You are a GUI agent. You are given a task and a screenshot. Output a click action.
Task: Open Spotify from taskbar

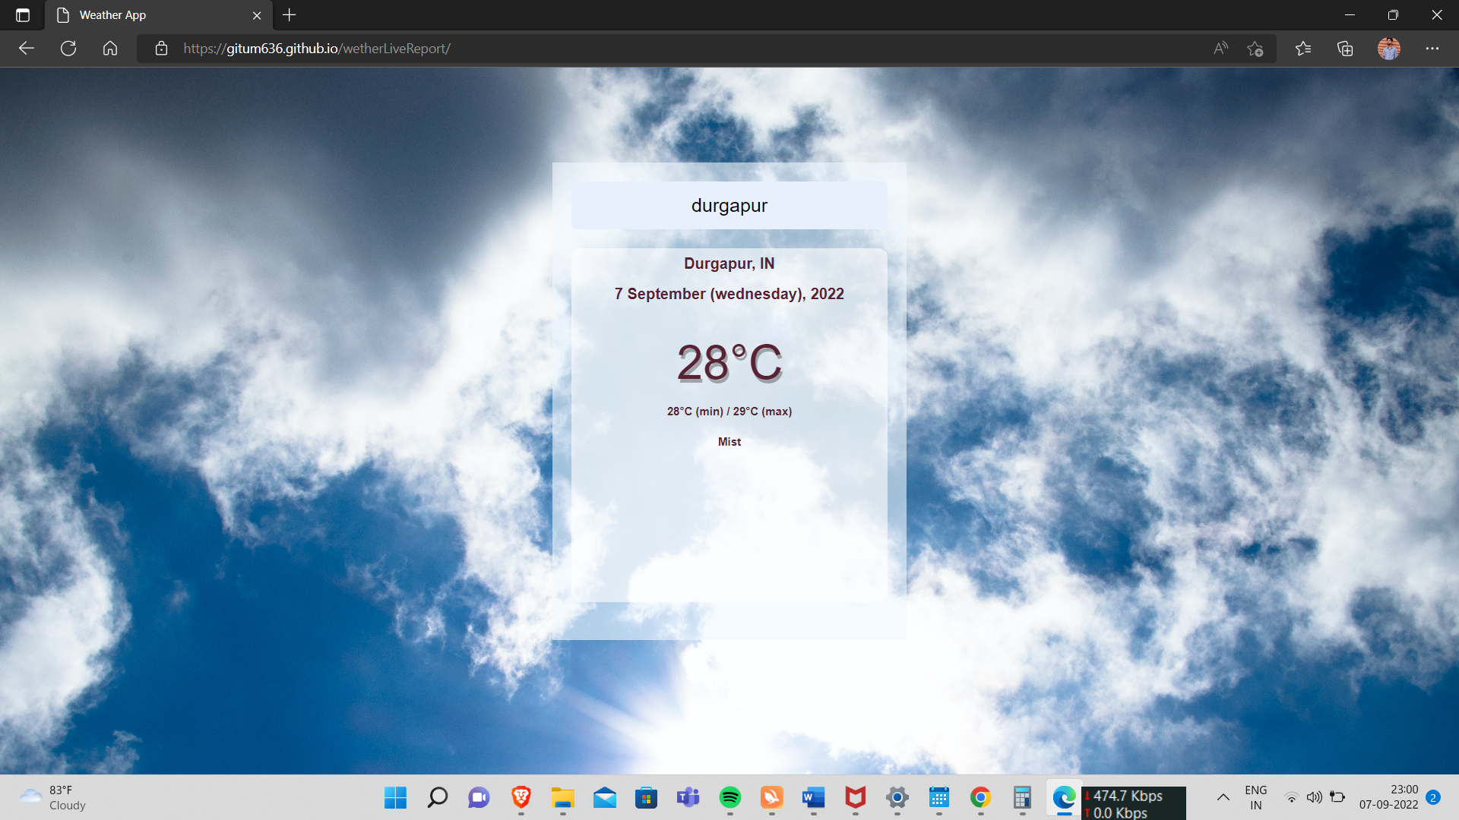pyautogui.click(x=729, y=797)
